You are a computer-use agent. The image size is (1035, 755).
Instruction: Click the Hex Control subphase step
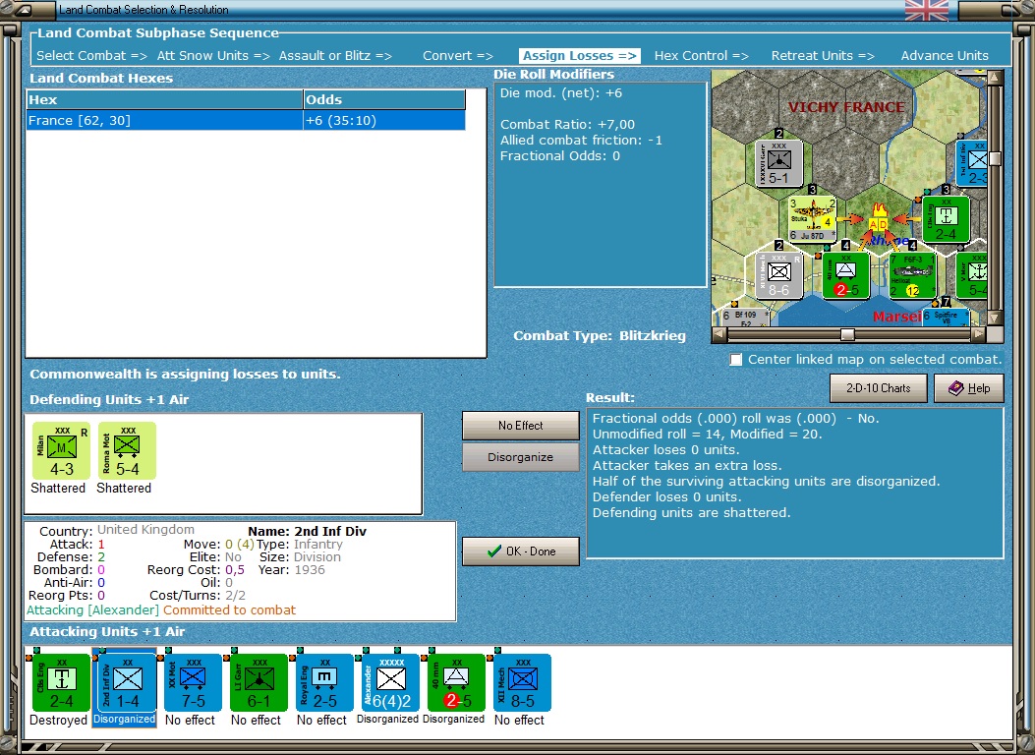[x=701, y=56]
